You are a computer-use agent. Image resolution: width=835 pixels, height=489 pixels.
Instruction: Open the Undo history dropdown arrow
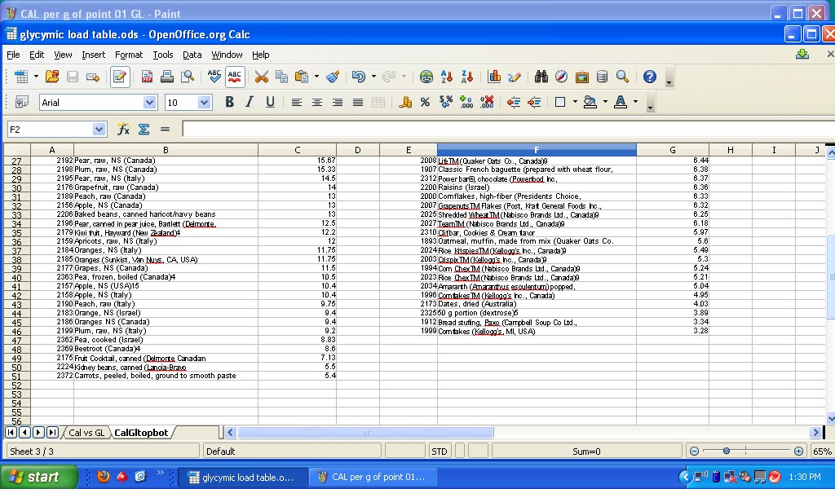[373, 77]
